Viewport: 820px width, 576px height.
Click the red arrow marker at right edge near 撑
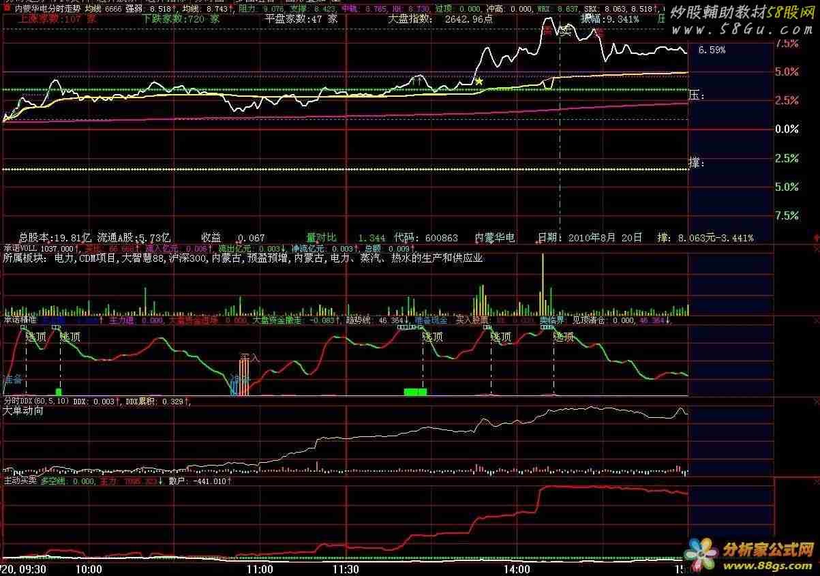(816, 237)
